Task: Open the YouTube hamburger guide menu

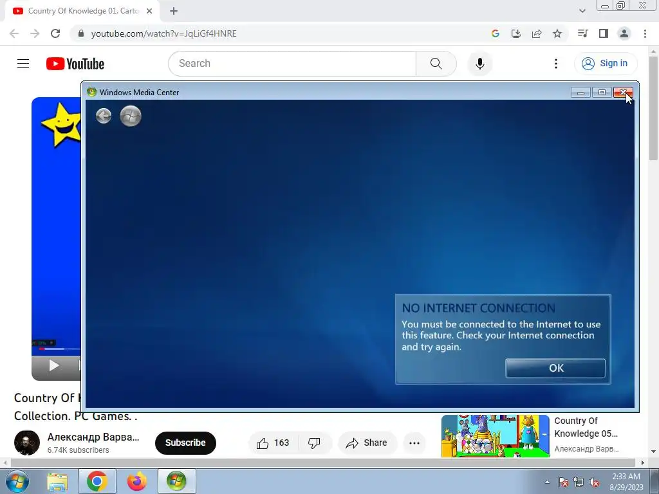Action: [23, 64]
